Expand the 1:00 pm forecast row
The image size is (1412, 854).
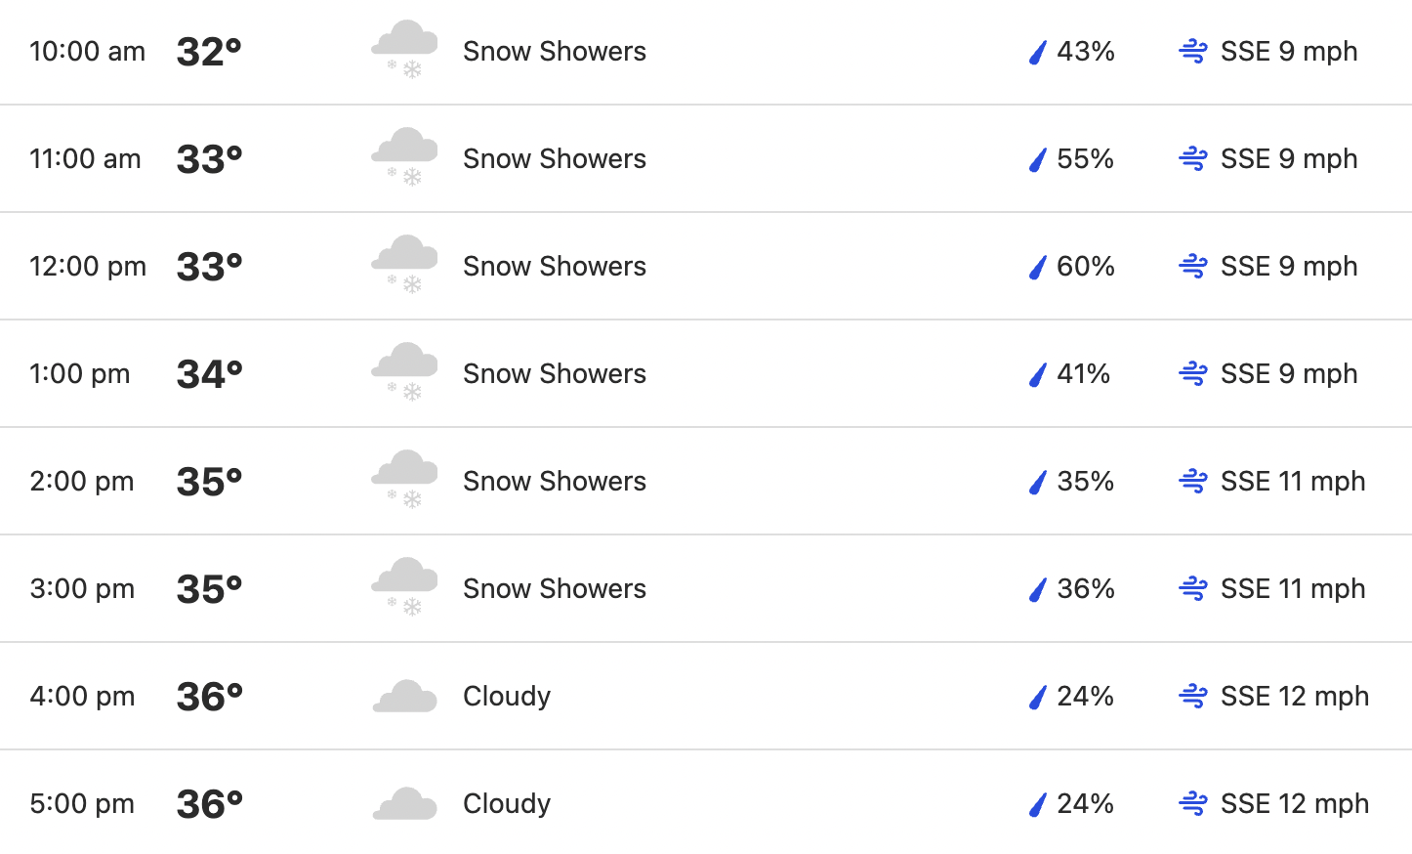click(x=706, y=373)
